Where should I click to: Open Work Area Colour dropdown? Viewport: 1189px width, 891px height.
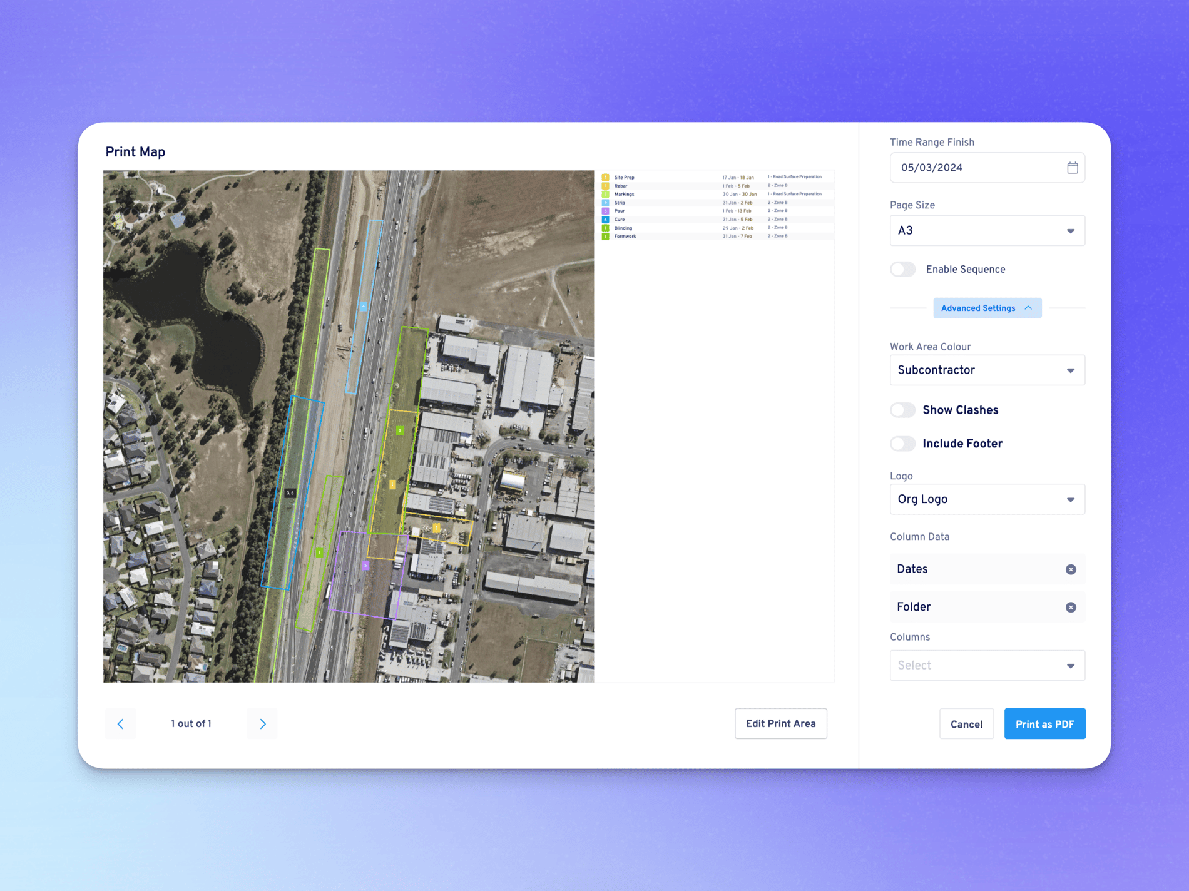point(987,370)
